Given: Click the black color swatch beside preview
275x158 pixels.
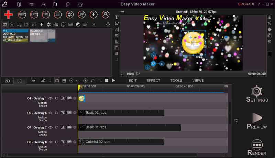Looking at the screenshot, I should [x=269, y=54].
